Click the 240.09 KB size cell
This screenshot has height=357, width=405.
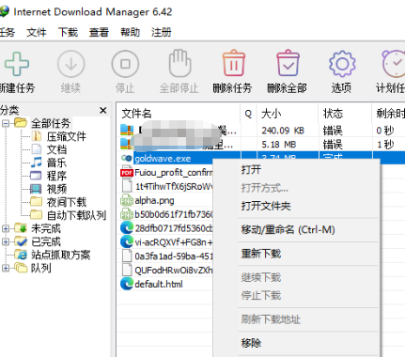pos(283,131)
